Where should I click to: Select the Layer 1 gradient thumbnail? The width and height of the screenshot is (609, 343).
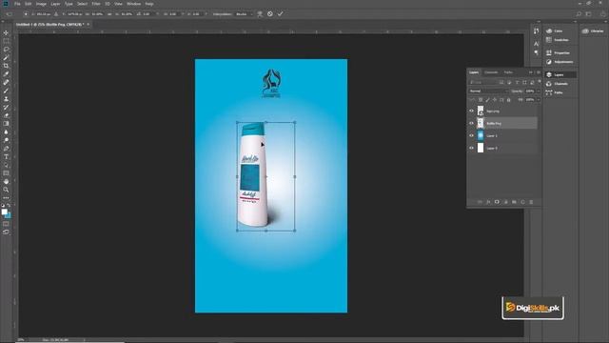point(481,135)
